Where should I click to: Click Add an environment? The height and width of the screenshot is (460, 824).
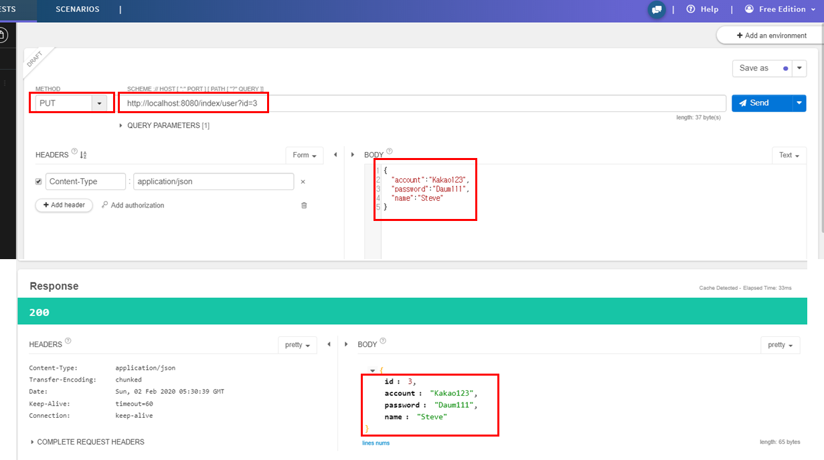(771, 35)
